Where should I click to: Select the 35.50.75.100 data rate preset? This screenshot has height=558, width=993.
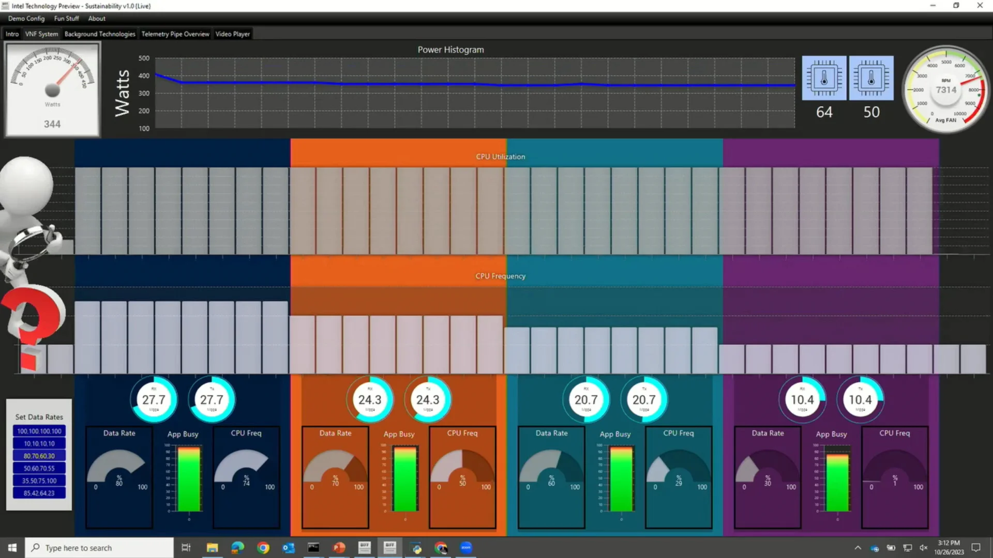coord(39,481)
